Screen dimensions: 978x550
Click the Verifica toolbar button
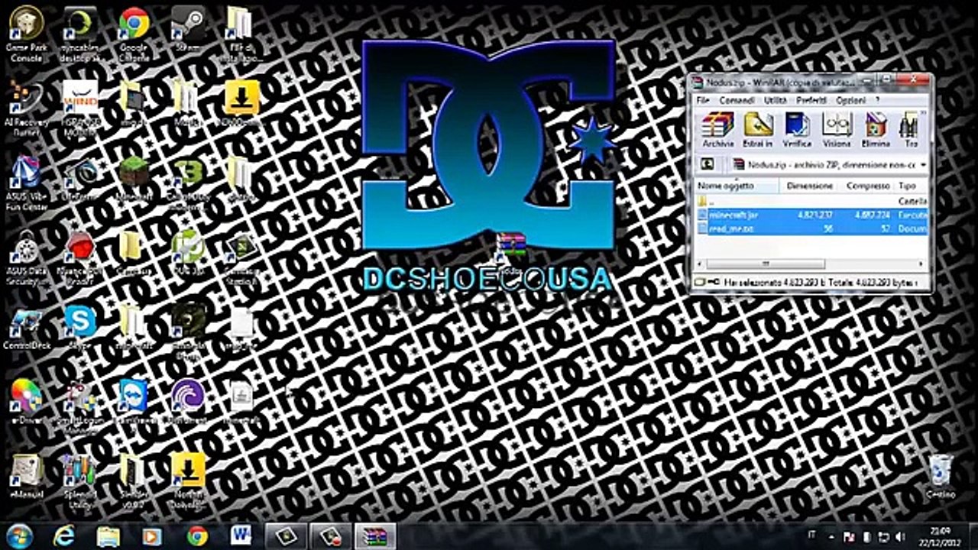[797, 130]
